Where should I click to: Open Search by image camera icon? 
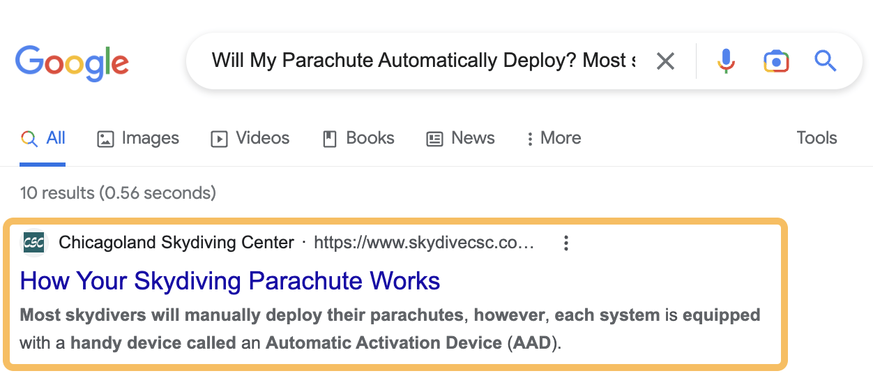[775, 61]
